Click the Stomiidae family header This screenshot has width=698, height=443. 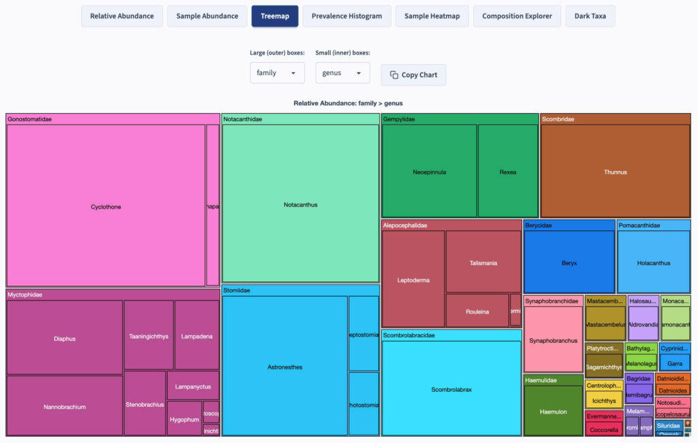(x=301, y=290)
